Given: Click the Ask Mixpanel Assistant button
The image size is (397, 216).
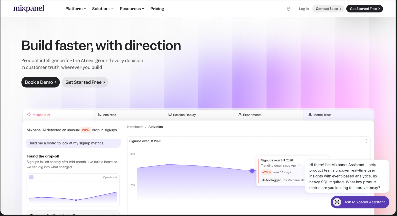Looking at the screenshot, I should click(x=360, y=202).
